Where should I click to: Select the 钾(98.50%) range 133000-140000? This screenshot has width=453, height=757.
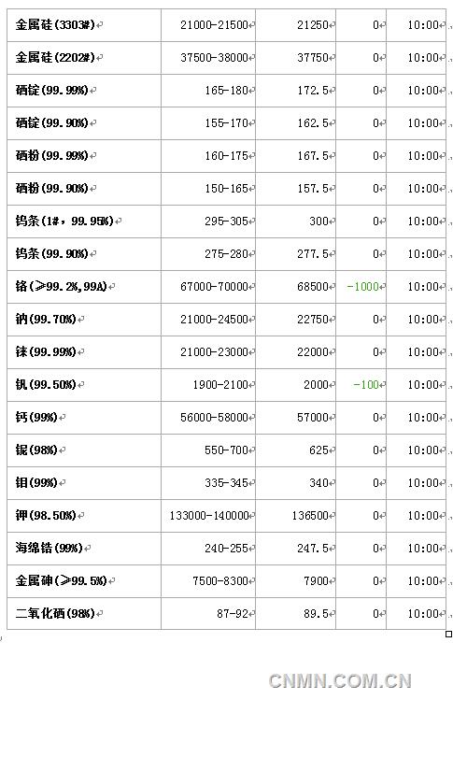[209, 516]
